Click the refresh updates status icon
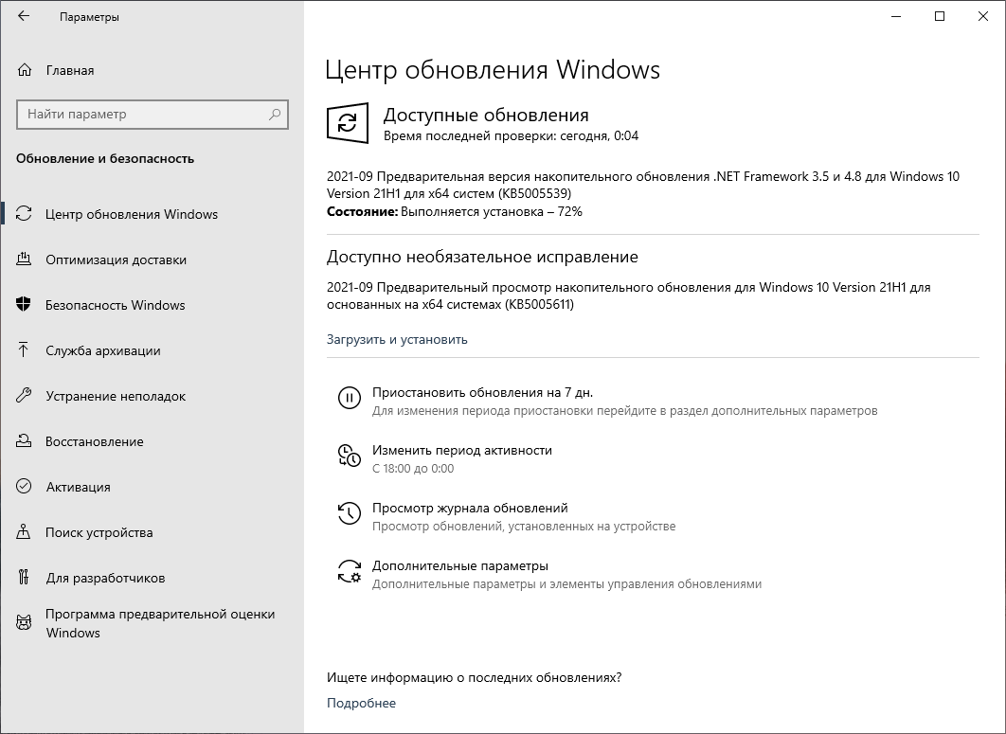Screen dimensions: 1006x734 pos(348,123)
